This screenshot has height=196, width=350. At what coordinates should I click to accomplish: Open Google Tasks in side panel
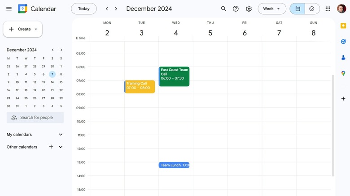343,42
